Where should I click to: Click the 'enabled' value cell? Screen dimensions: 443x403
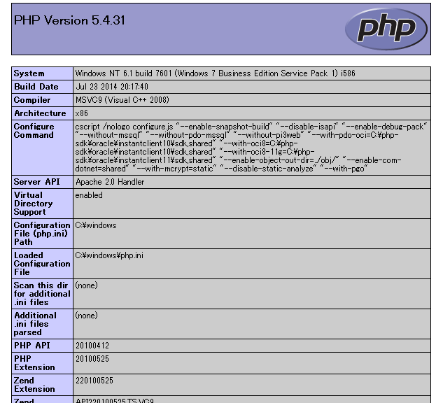(252, 204)
